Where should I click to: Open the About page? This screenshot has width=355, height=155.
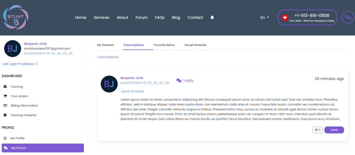tap(122, 17)
